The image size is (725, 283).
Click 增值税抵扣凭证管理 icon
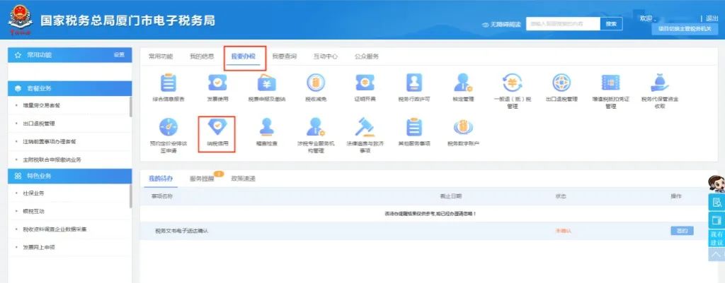pyautogui.click(x=610, y=84)
